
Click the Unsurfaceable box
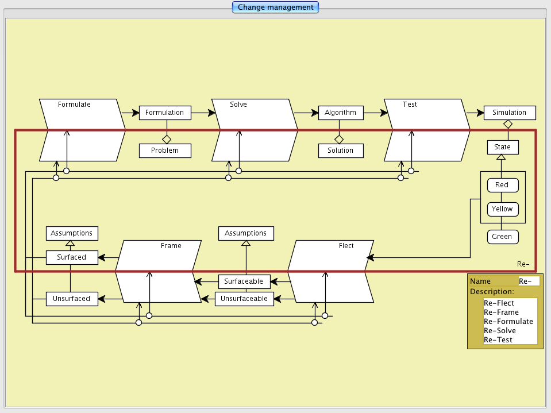[245, 299]
